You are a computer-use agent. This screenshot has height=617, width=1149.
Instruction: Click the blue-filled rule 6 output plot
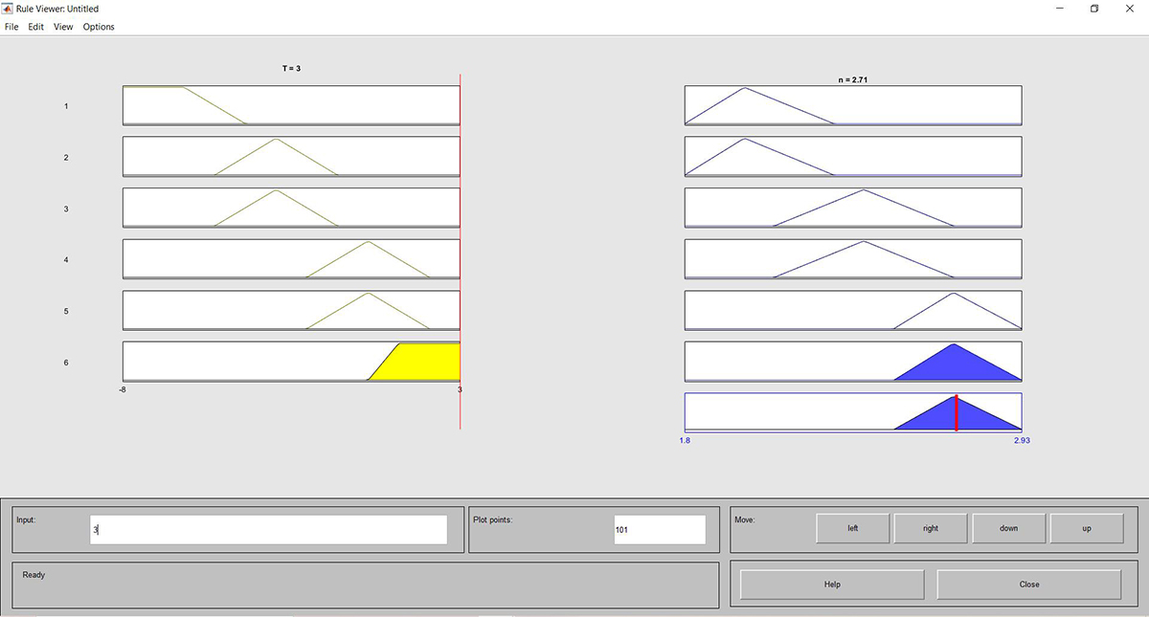coord(852,362)
